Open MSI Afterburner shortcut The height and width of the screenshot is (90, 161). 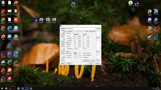[x=150, y=29]
